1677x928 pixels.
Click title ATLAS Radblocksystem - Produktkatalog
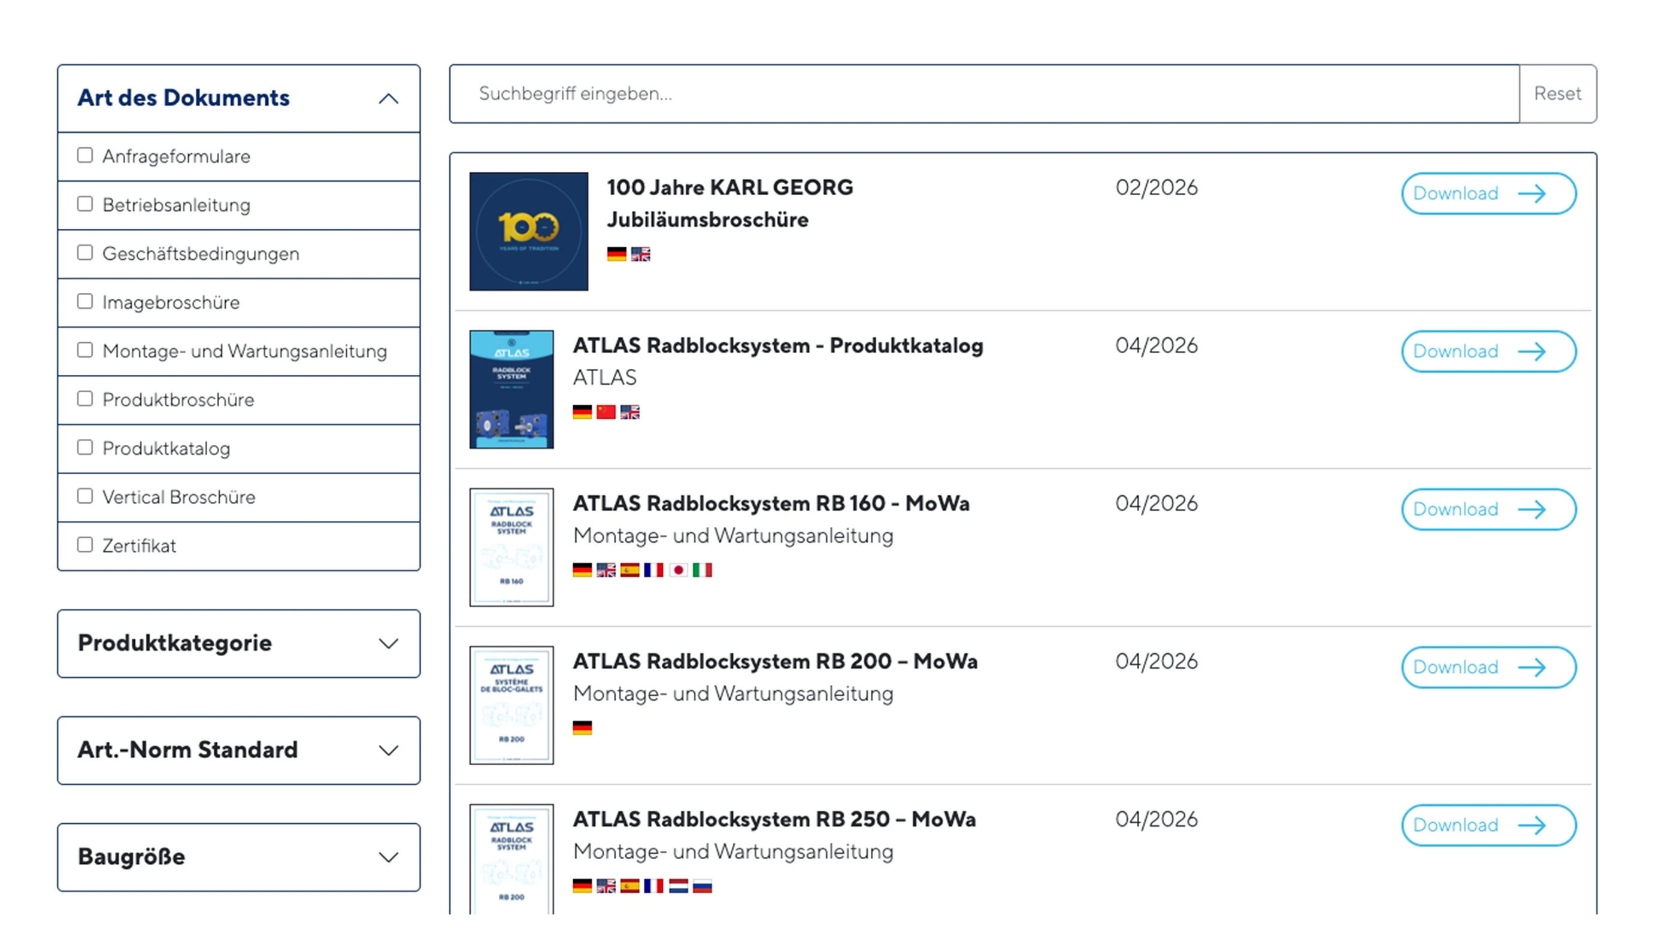[778, 345]
